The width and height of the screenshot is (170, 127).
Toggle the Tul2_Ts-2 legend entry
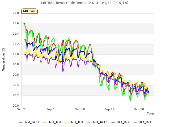tap(52, 122)
